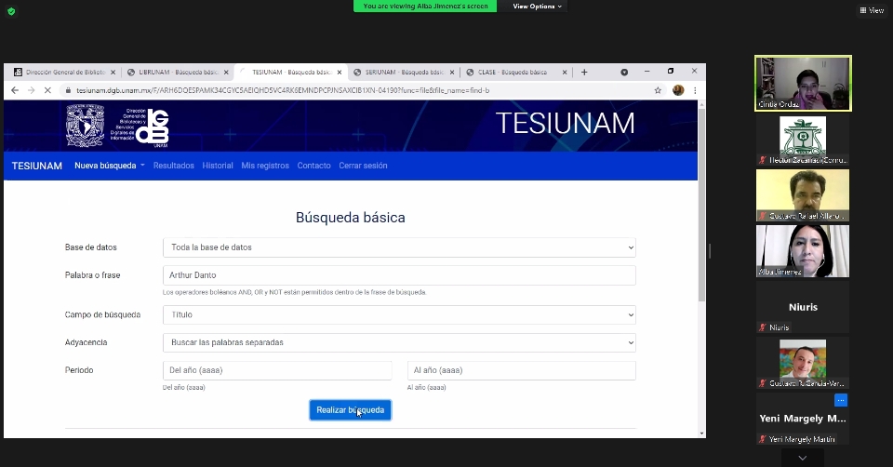Click the Del año input field
This screenshot has height=467, width=893.
tap(277, 370)
